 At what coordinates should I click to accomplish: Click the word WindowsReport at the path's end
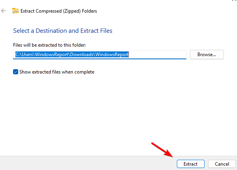pyautogui.click(x=112, y=55)
